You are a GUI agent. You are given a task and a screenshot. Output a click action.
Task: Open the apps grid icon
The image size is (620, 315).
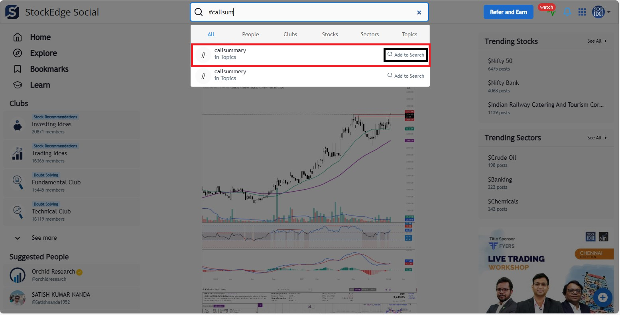tap(582, 12)
